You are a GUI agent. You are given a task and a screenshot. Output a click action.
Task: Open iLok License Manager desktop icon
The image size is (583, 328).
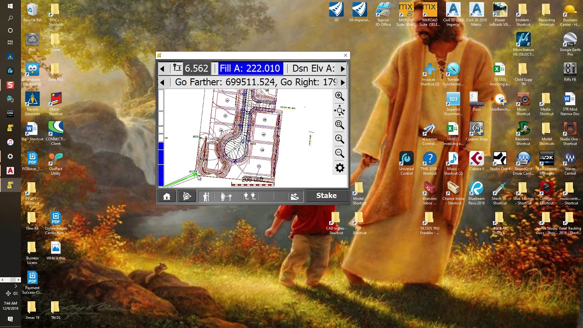547,164
